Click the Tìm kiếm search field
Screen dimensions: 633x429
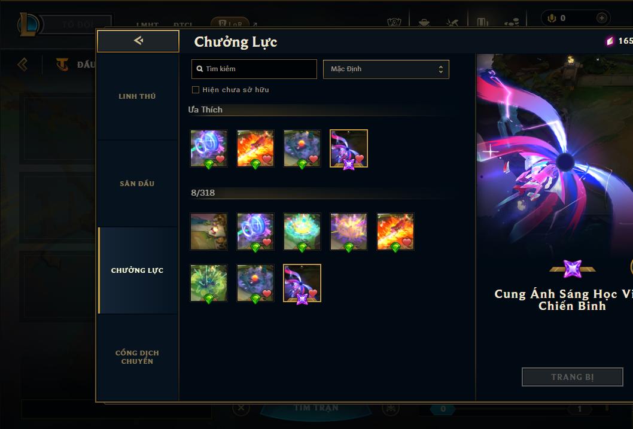254,69
